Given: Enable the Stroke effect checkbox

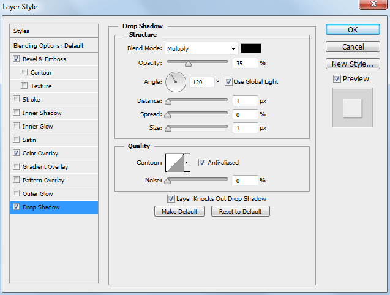Looking at the screenshot, I should pos(16,99).
